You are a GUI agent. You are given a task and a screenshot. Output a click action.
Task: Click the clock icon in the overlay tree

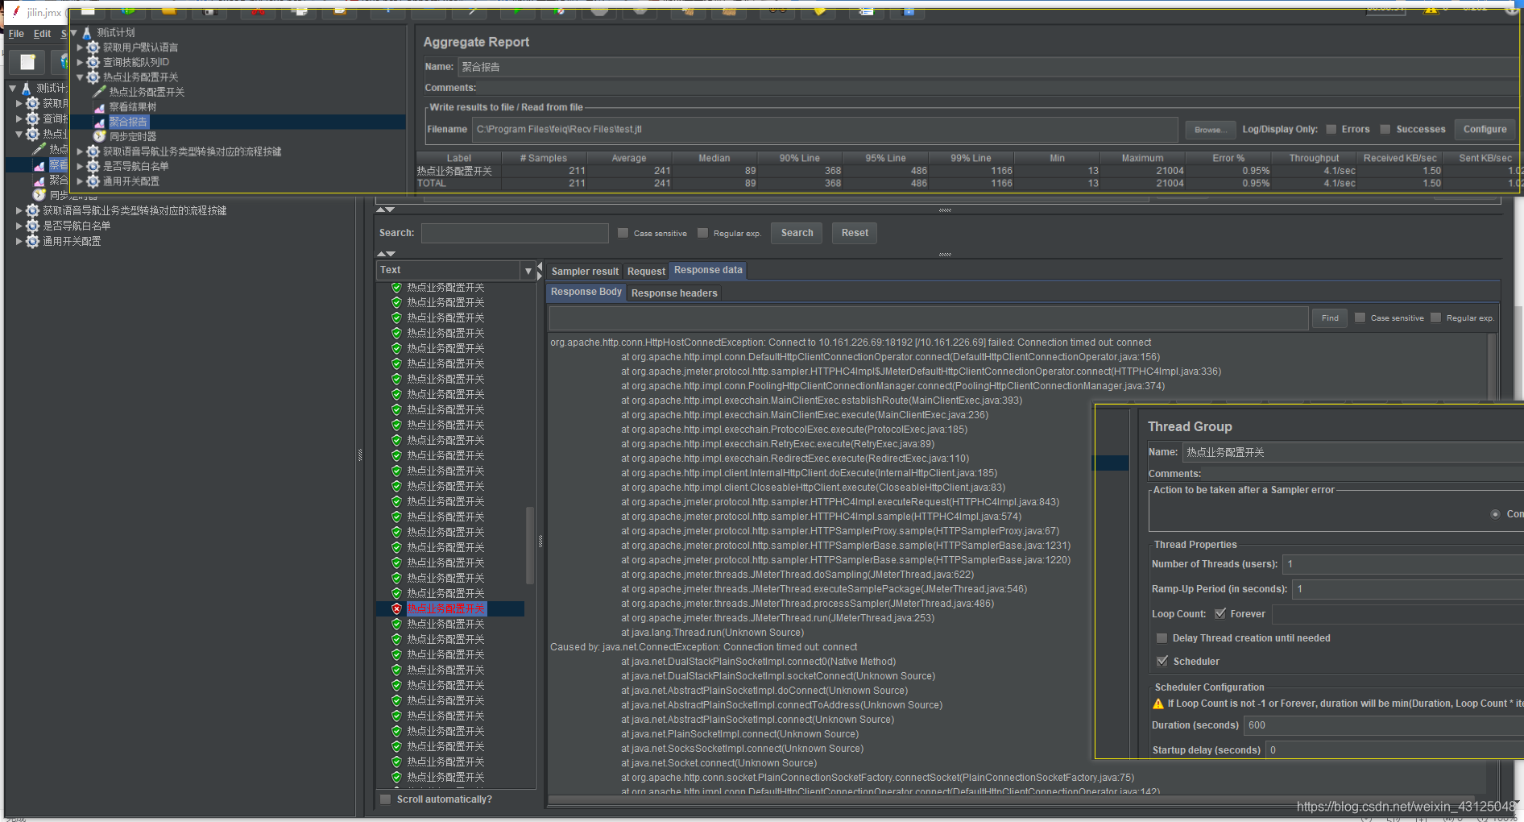pyautogui.click(x=100, y=136)
